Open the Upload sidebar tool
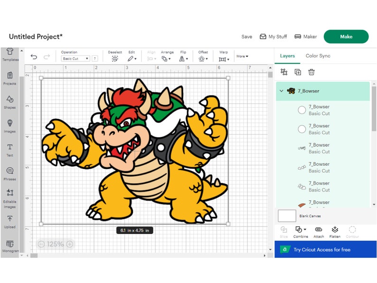This screenshot has width=377, height=283. point(9,222)
